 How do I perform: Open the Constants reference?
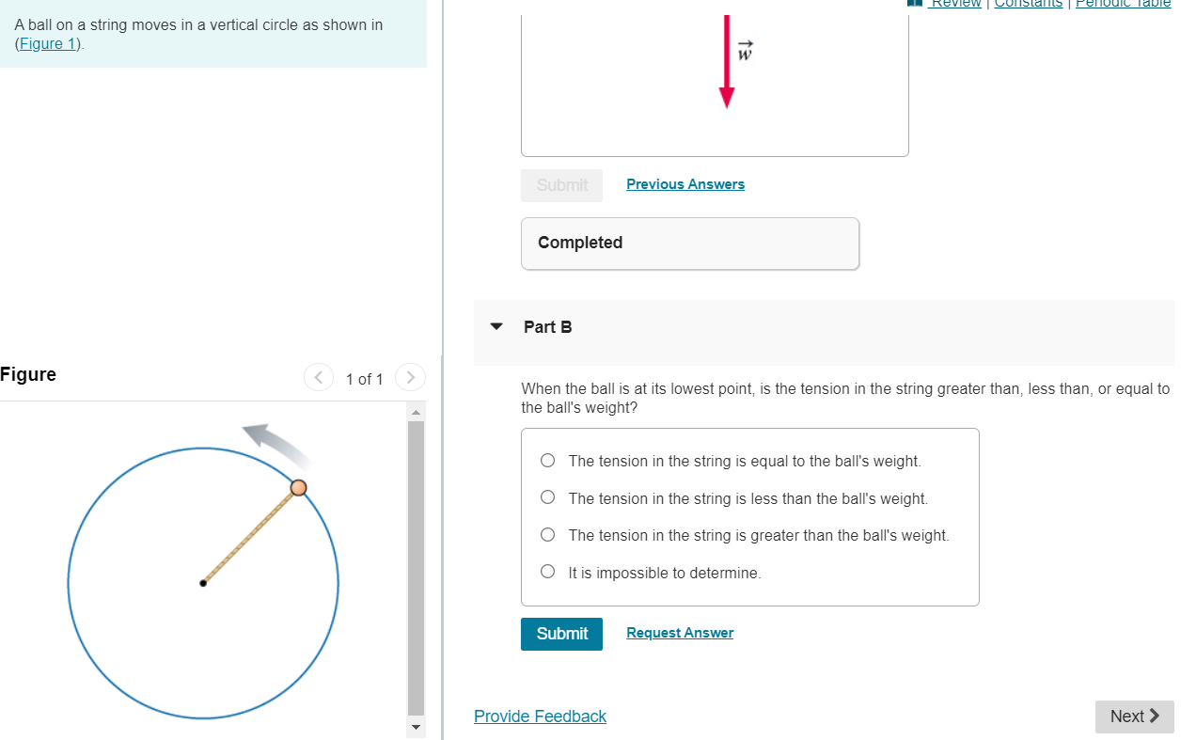tap(1028, 4)
